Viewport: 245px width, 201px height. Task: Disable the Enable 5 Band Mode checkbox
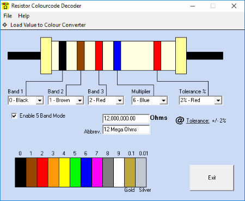tap(14, 115)
